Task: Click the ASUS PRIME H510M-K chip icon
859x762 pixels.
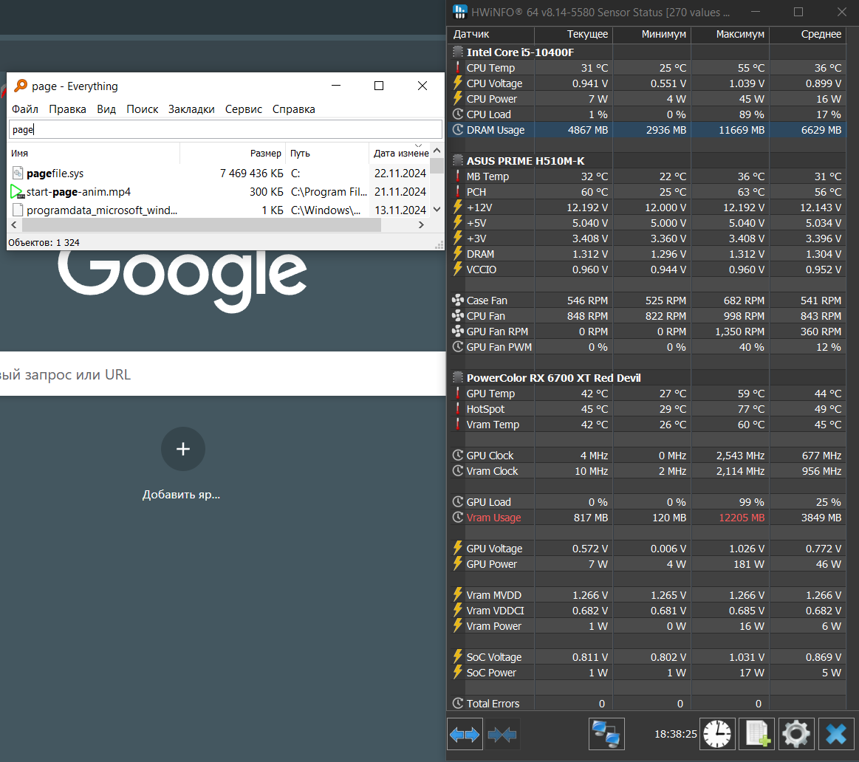Action: coord(458,160)
